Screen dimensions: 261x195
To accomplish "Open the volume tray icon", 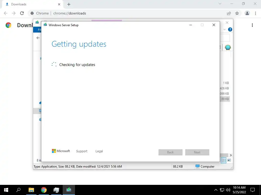I will (x=228, y=190).
